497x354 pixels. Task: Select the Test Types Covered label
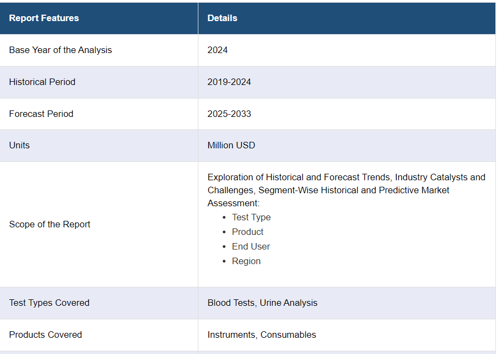tap(49, 303)
